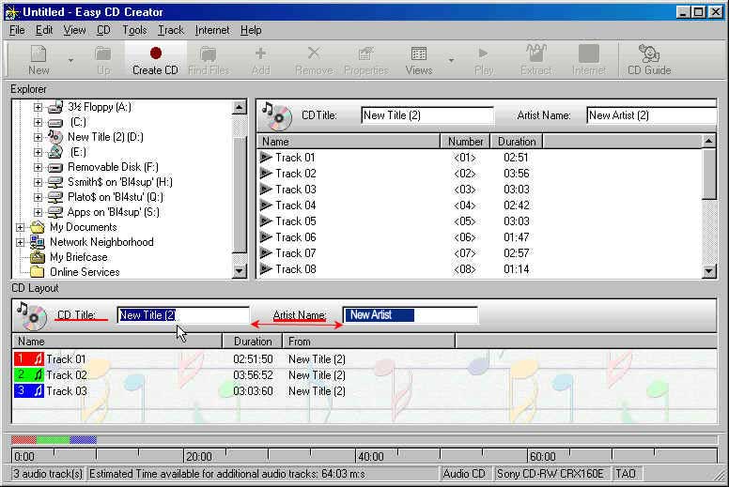Expand Ssmith$ on 'Bl4sup' (H:) node
The height and width of the screenshot is (487, 729).
pyautogui.click(x=38, y=182)
